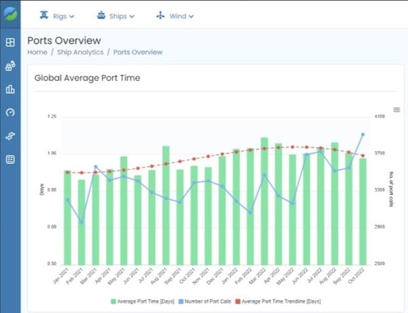Expand the Wind dropdown menu
408x313 pixels.
tap(175, 16)
